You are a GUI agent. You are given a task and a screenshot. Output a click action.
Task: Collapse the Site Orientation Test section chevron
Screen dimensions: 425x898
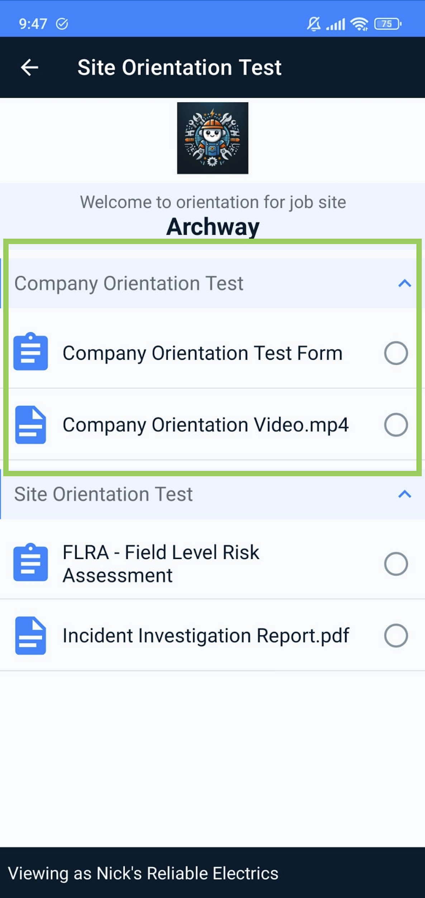click(x=405, y=494)
